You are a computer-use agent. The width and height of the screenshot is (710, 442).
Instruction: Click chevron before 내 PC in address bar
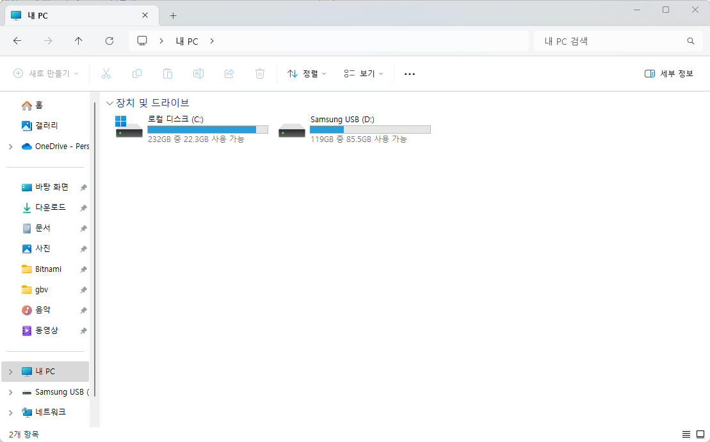161,41
